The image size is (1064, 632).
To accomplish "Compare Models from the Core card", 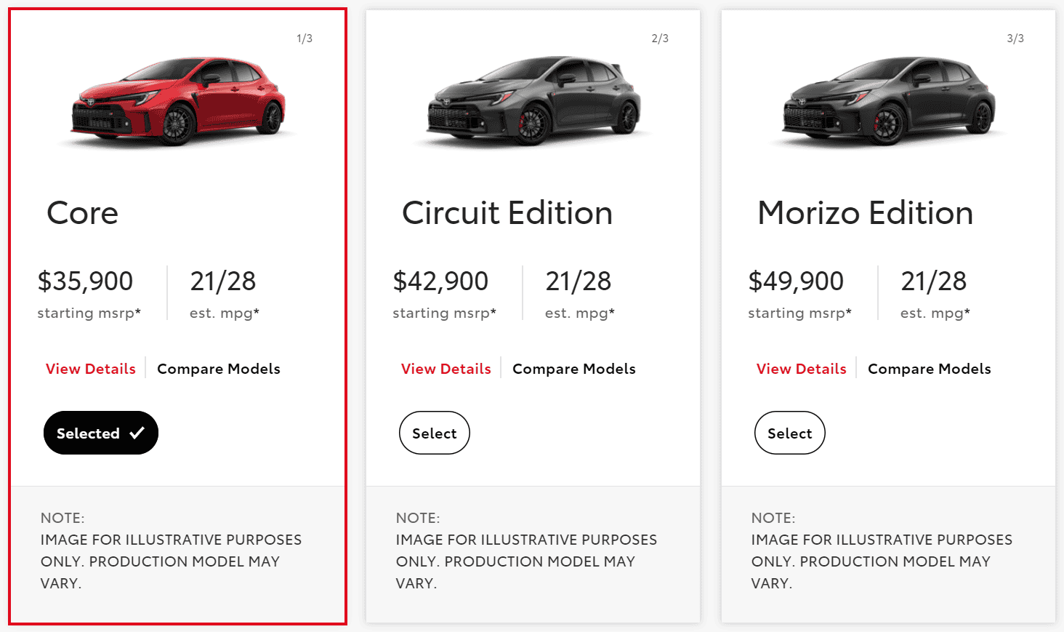I will [x=219, y=369].
